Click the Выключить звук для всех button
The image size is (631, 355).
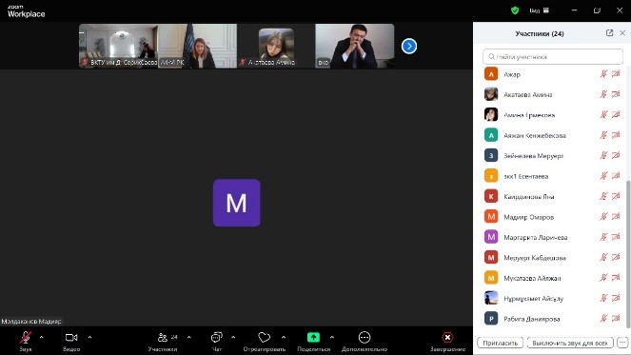pyautogui.click(x=570, y=343)
